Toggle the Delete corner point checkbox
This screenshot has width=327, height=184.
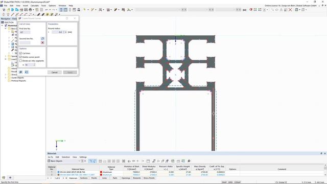coord(20,57)
